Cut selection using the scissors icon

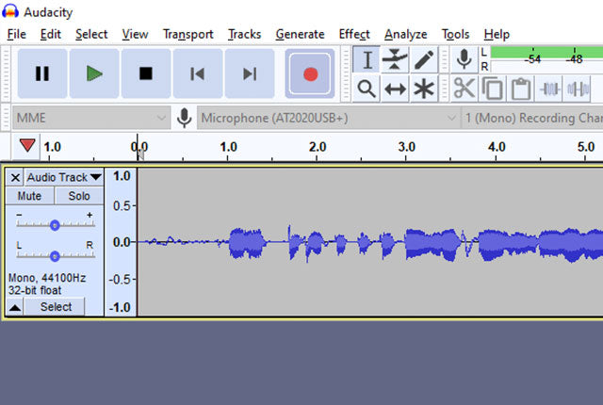pos(464,89)
